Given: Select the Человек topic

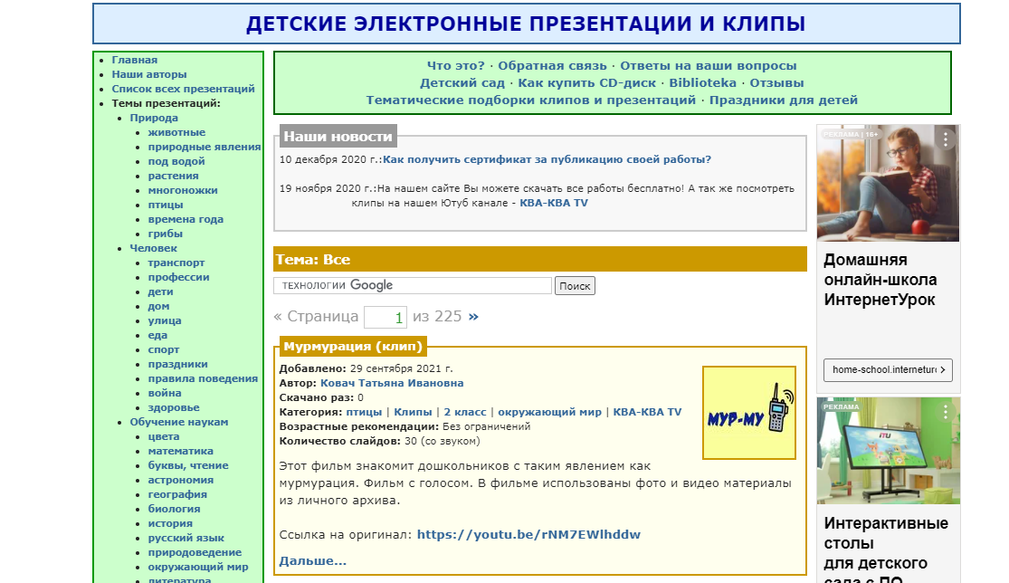Looking at the screenshot, I should tap(153, 248).
